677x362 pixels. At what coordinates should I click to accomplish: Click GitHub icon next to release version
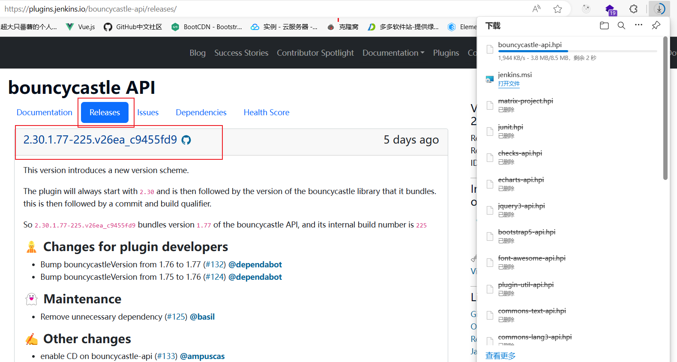186,140
